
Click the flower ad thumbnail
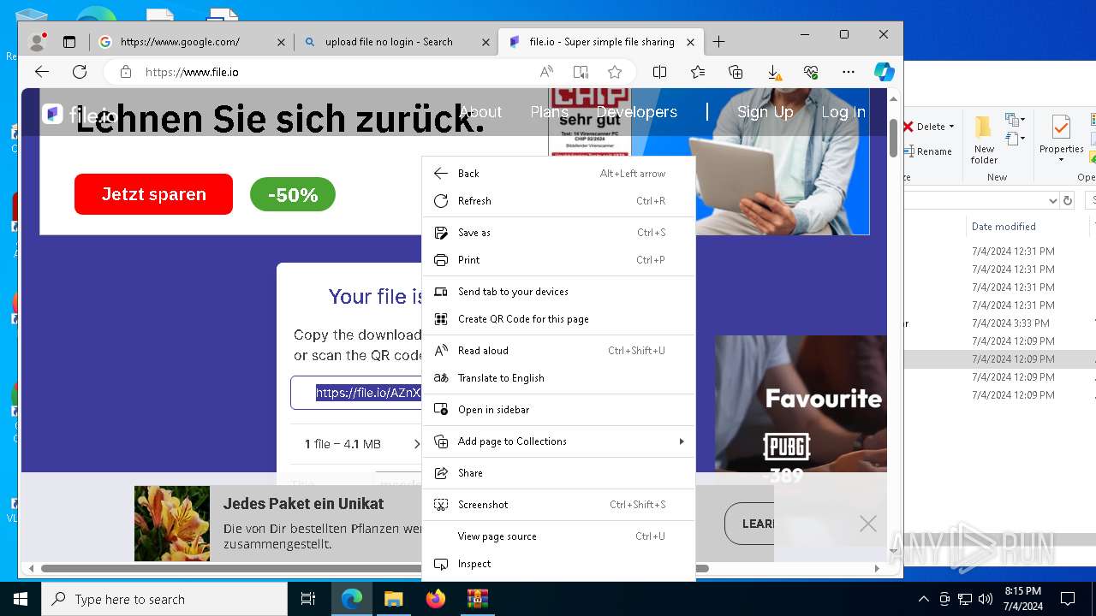(x=172, y=524)
